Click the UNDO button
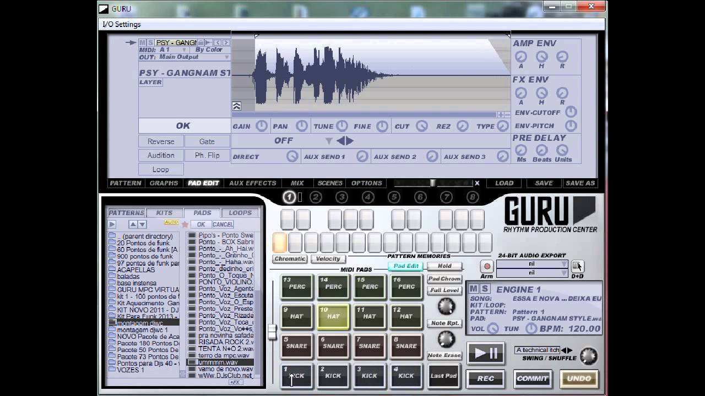The image size is (705, 396). point(579,378)
